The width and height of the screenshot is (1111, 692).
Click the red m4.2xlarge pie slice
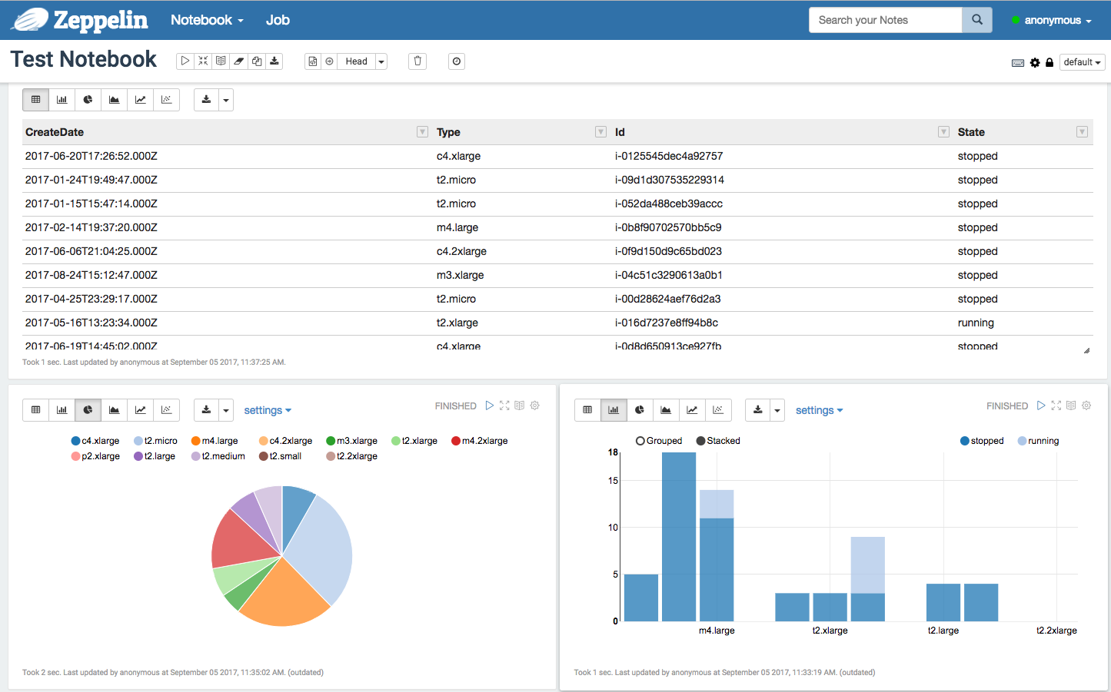coord(242,540)
